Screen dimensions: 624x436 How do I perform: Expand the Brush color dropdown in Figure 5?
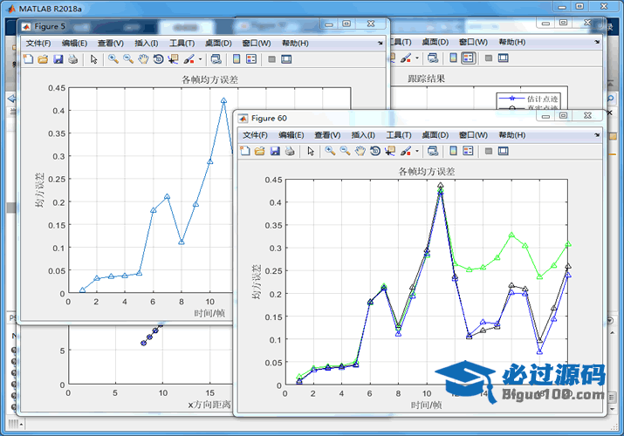[201, 58]
